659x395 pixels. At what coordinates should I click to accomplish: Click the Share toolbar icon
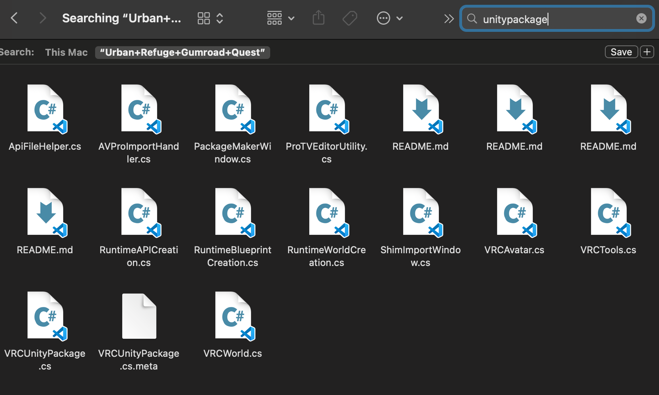point(318,18)
